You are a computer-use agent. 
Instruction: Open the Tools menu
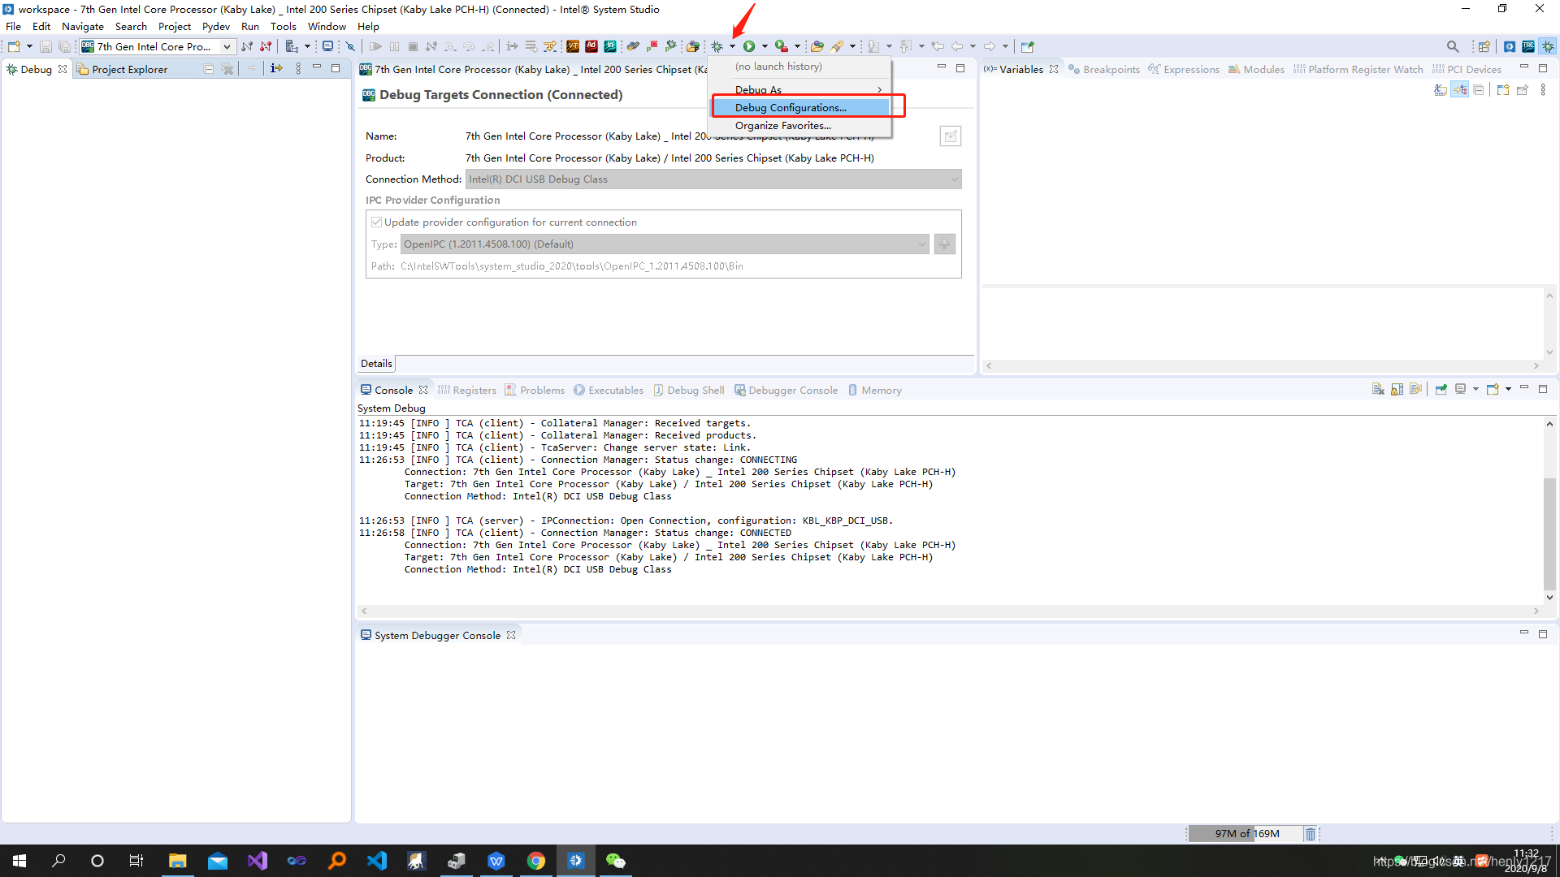tap(284, 26)
